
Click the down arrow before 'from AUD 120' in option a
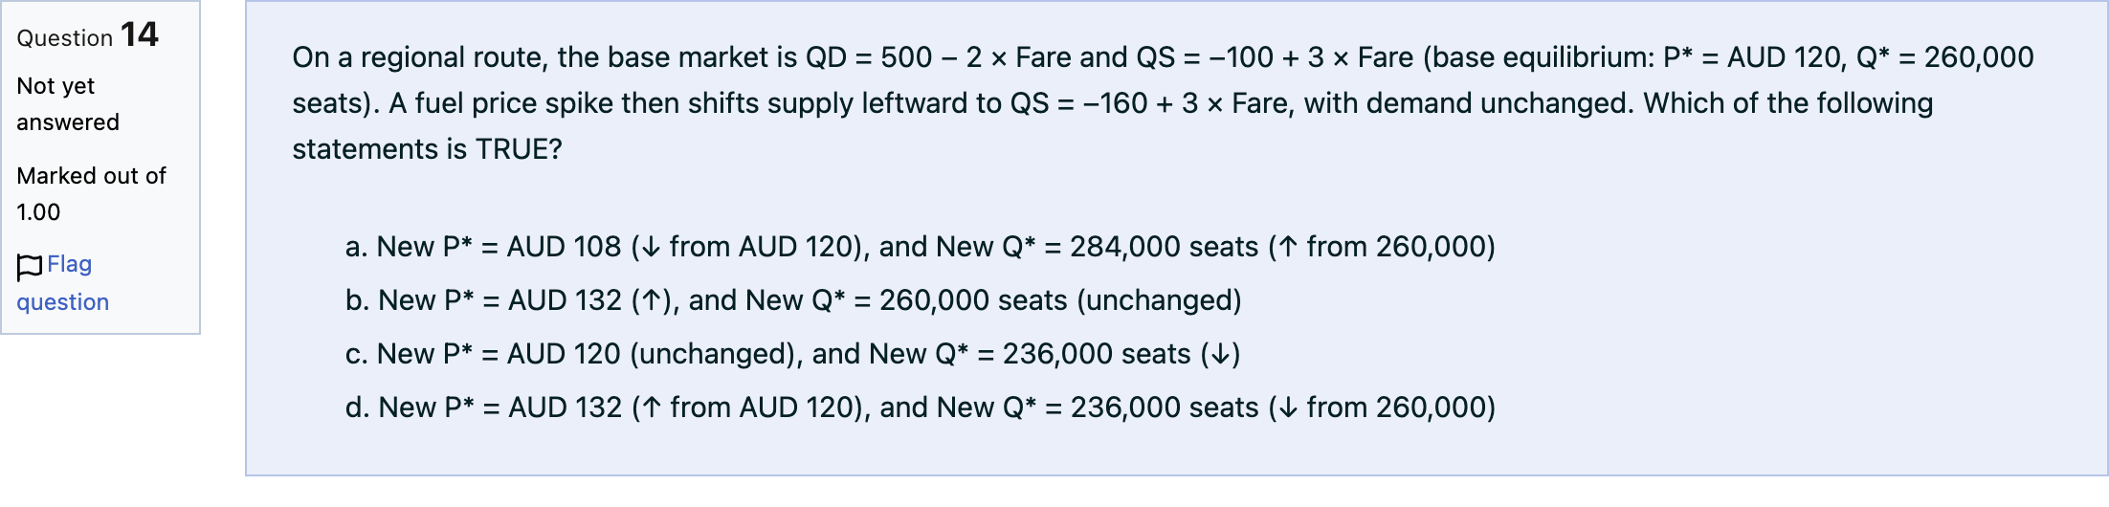[x=651, y=248]
